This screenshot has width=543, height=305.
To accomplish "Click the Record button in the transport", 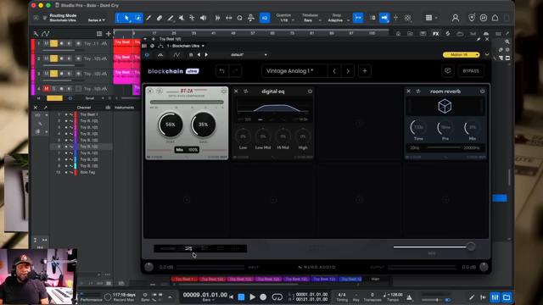I will (x=263, y=297).
